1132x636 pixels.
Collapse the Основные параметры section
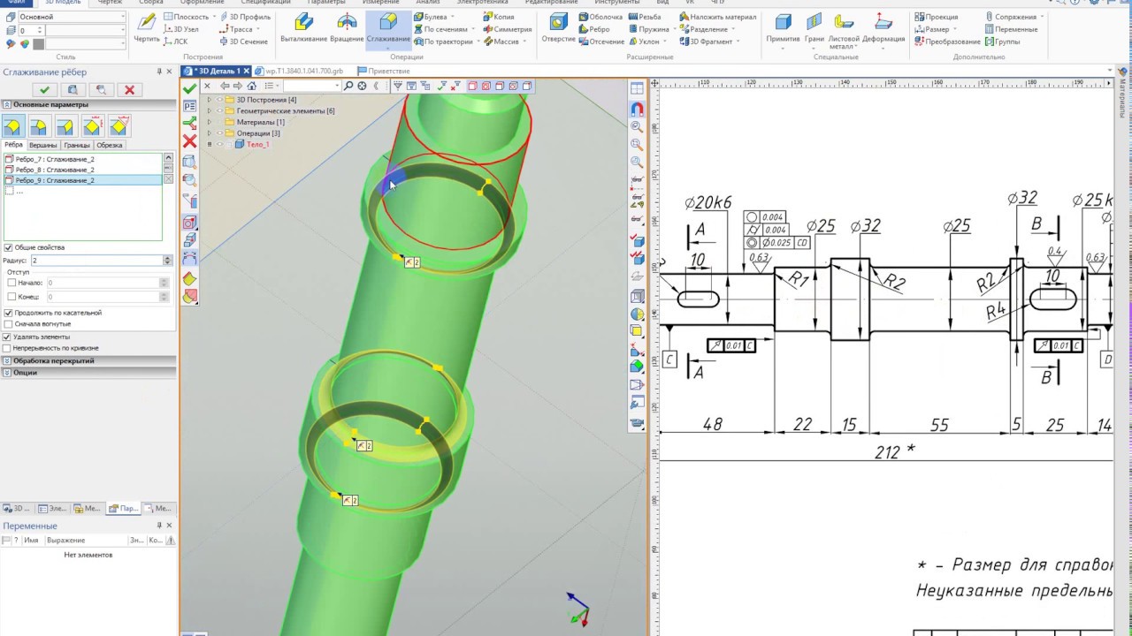tap(7, 104)
